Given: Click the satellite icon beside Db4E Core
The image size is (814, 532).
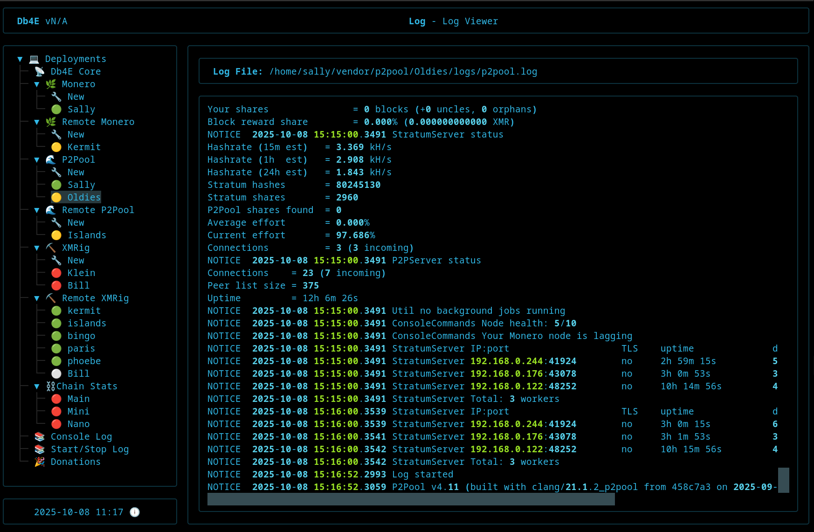Looking at the screenshot, I should (x=40, y=71).
